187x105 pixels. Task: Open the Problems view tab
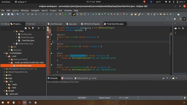tap(67, 78)
